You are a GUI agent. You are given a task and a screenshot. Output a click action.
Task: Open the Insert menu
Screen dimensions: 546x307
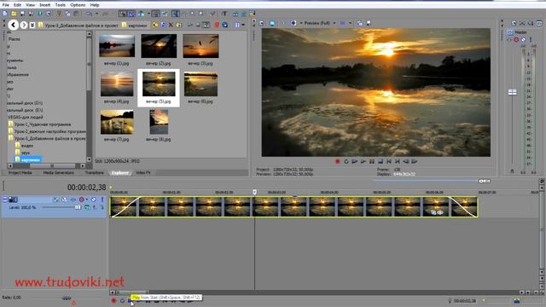(x=45, y=5)
